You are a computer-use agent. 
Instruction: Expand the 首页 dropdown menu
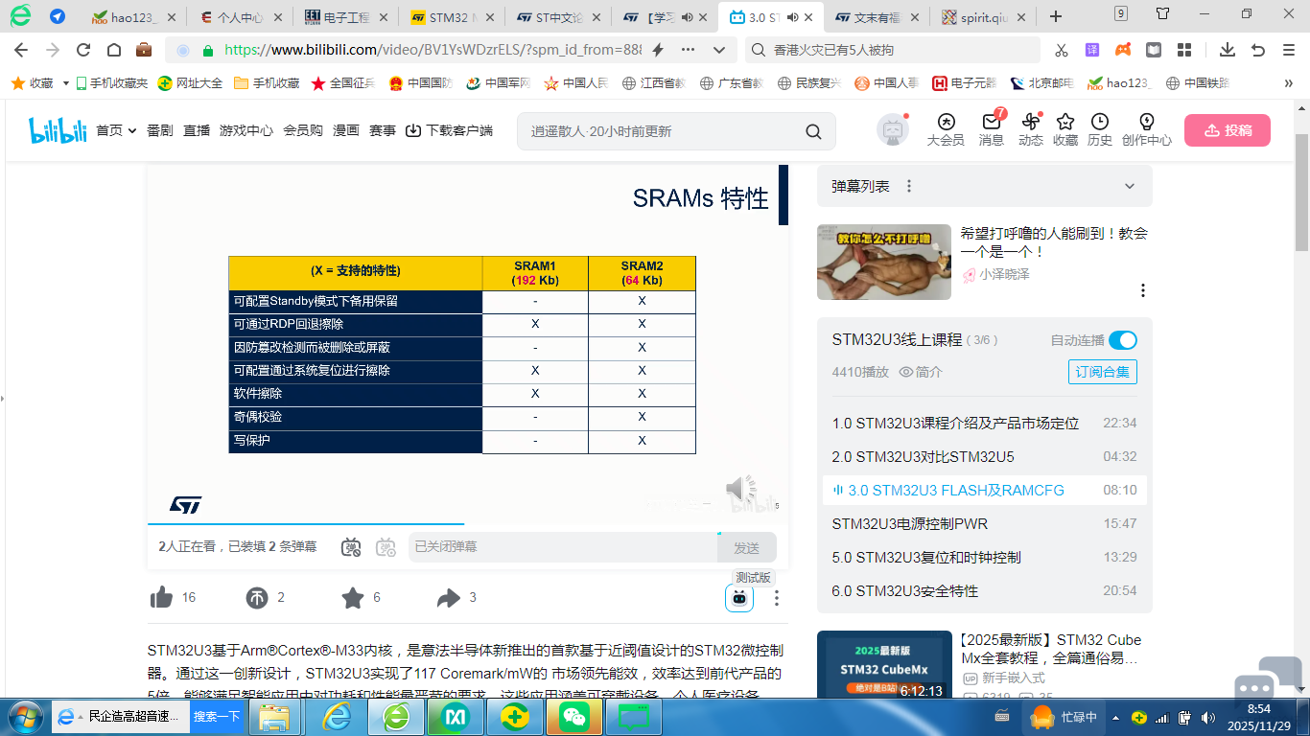(131, 131)
